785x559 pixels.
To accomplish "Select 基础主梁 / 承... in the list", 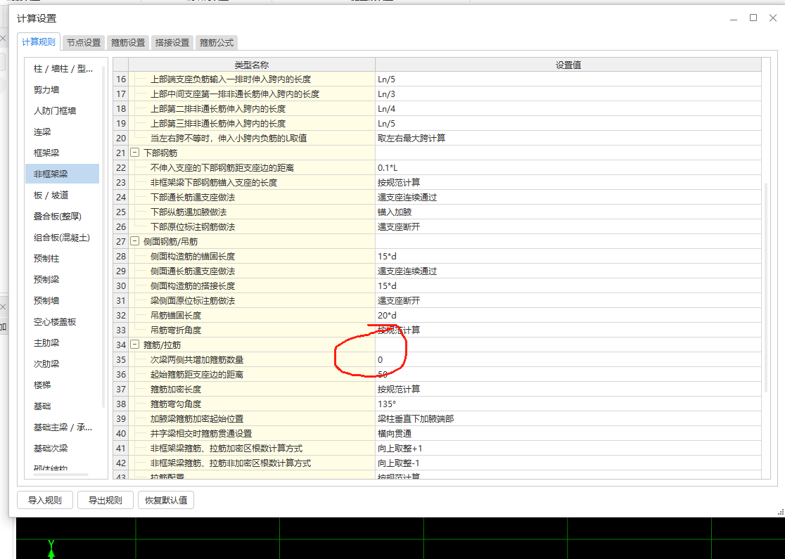I will [x=63, y=427].
